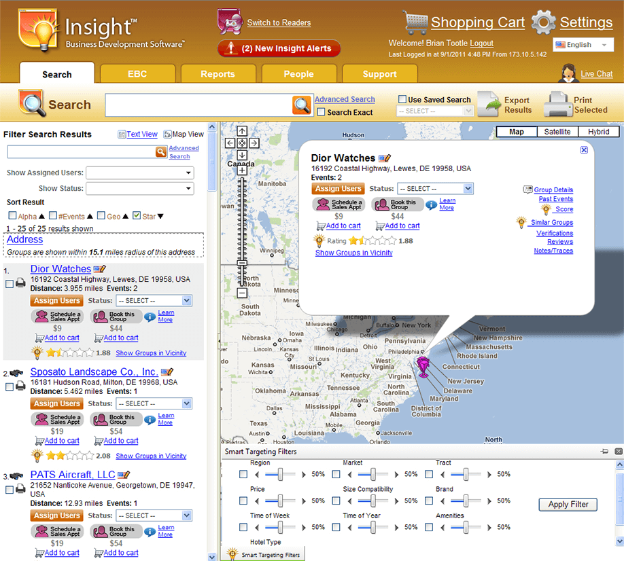This screenshot has height=561, width=624.
Task: Click Region filter slider handle
Action: pos(281,474)
